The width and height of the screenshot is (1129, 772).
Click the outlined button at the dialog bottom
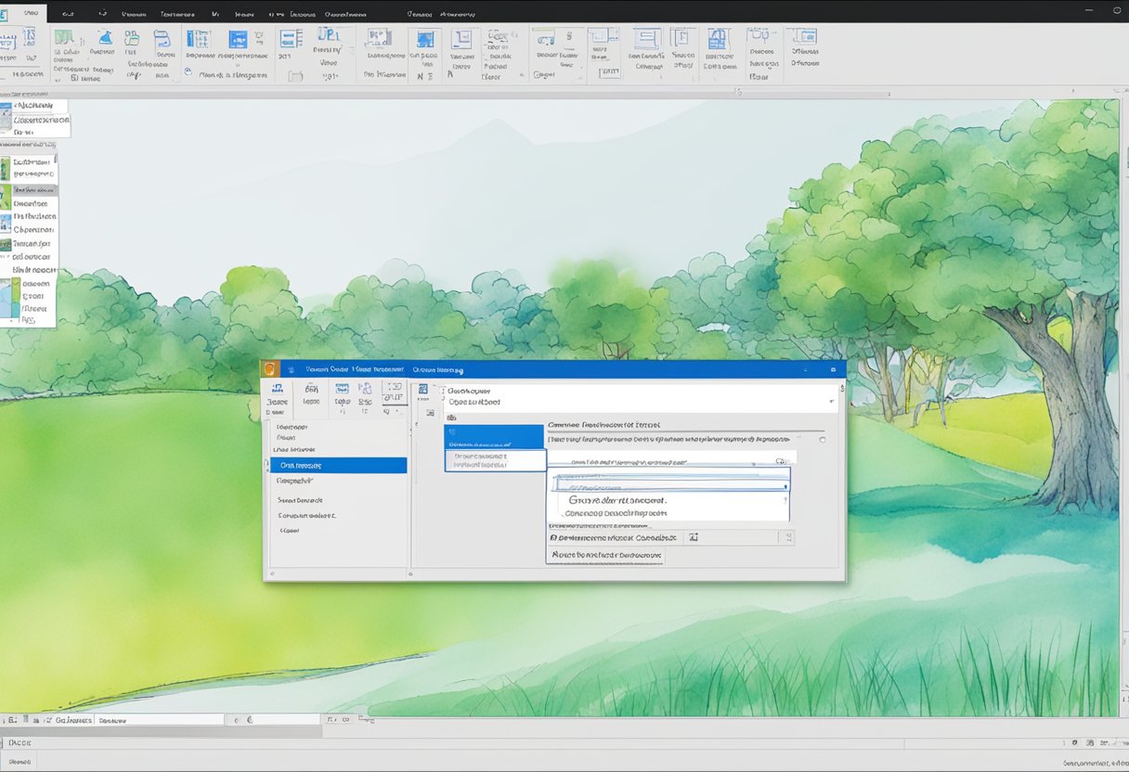[604, 555]
